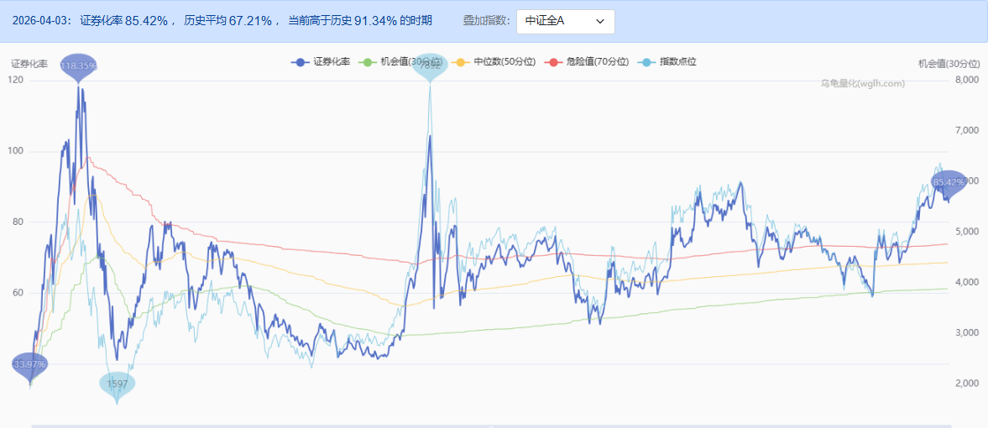Open the 中证全A overlay index dropdown
The height and width of the screenshot is (428, 988).
pos(565,22)
